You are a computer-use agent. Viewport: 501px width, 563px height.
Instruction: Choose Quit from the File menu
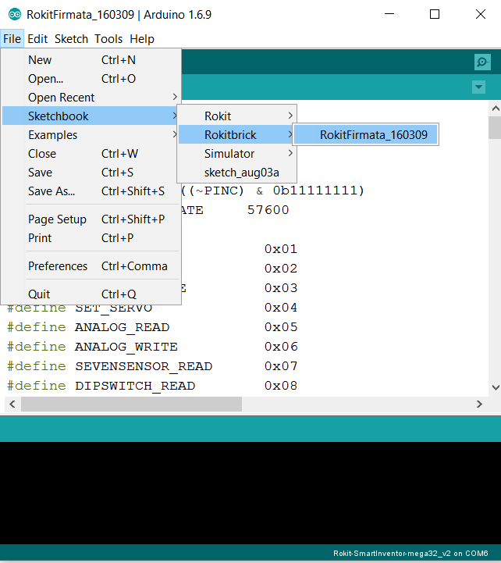[x=91, y=294]
